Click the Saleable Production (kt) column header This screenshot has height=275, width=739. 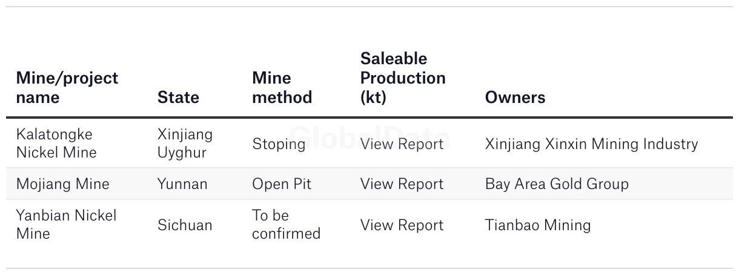click(403, 78)
